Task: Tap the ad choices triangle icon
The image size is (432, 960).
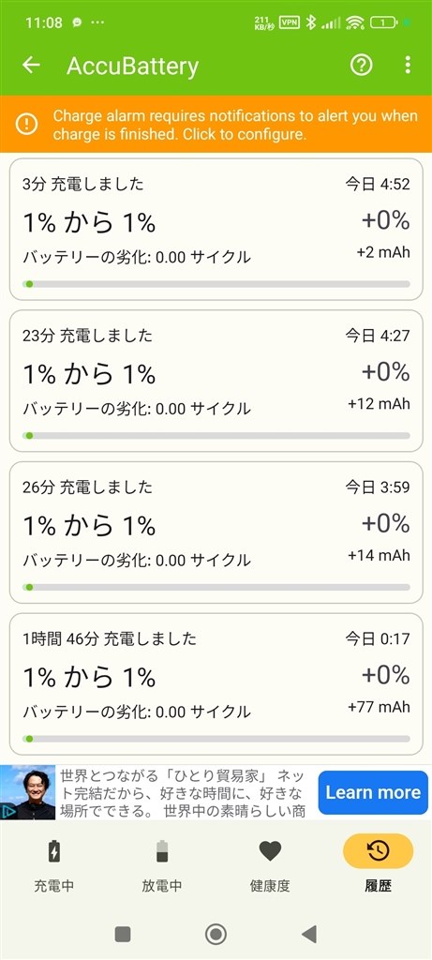Action: [9, 811]
